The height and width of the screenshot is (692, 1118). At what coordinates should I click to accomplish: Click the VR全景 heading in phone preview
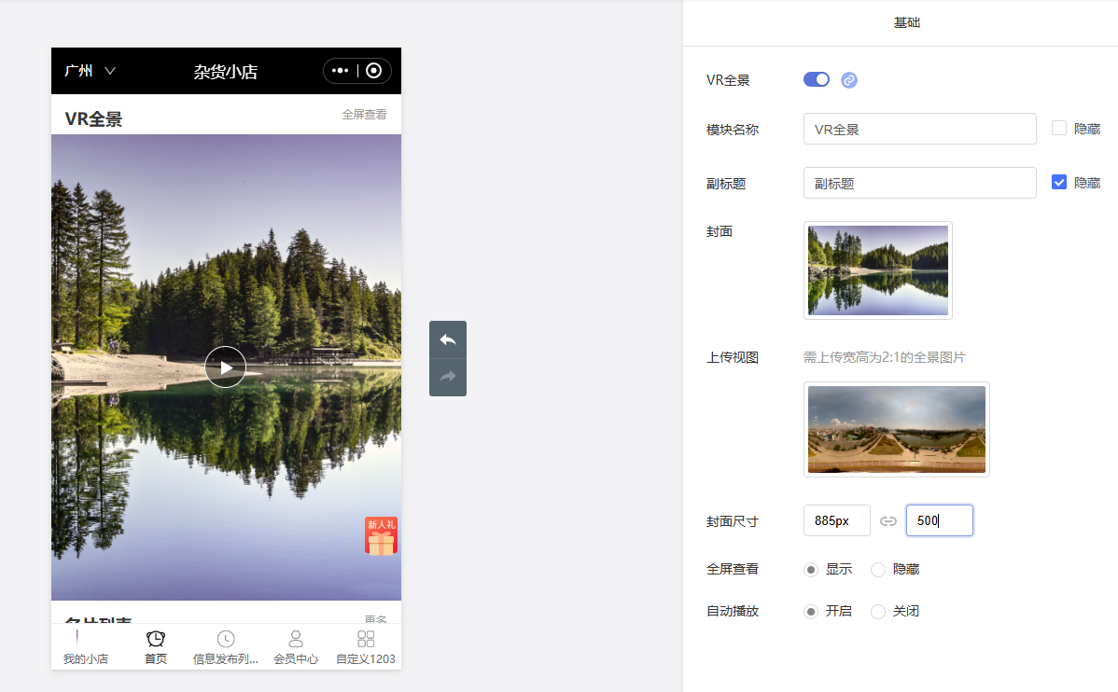pyautogui.click(x=93, y=119)
